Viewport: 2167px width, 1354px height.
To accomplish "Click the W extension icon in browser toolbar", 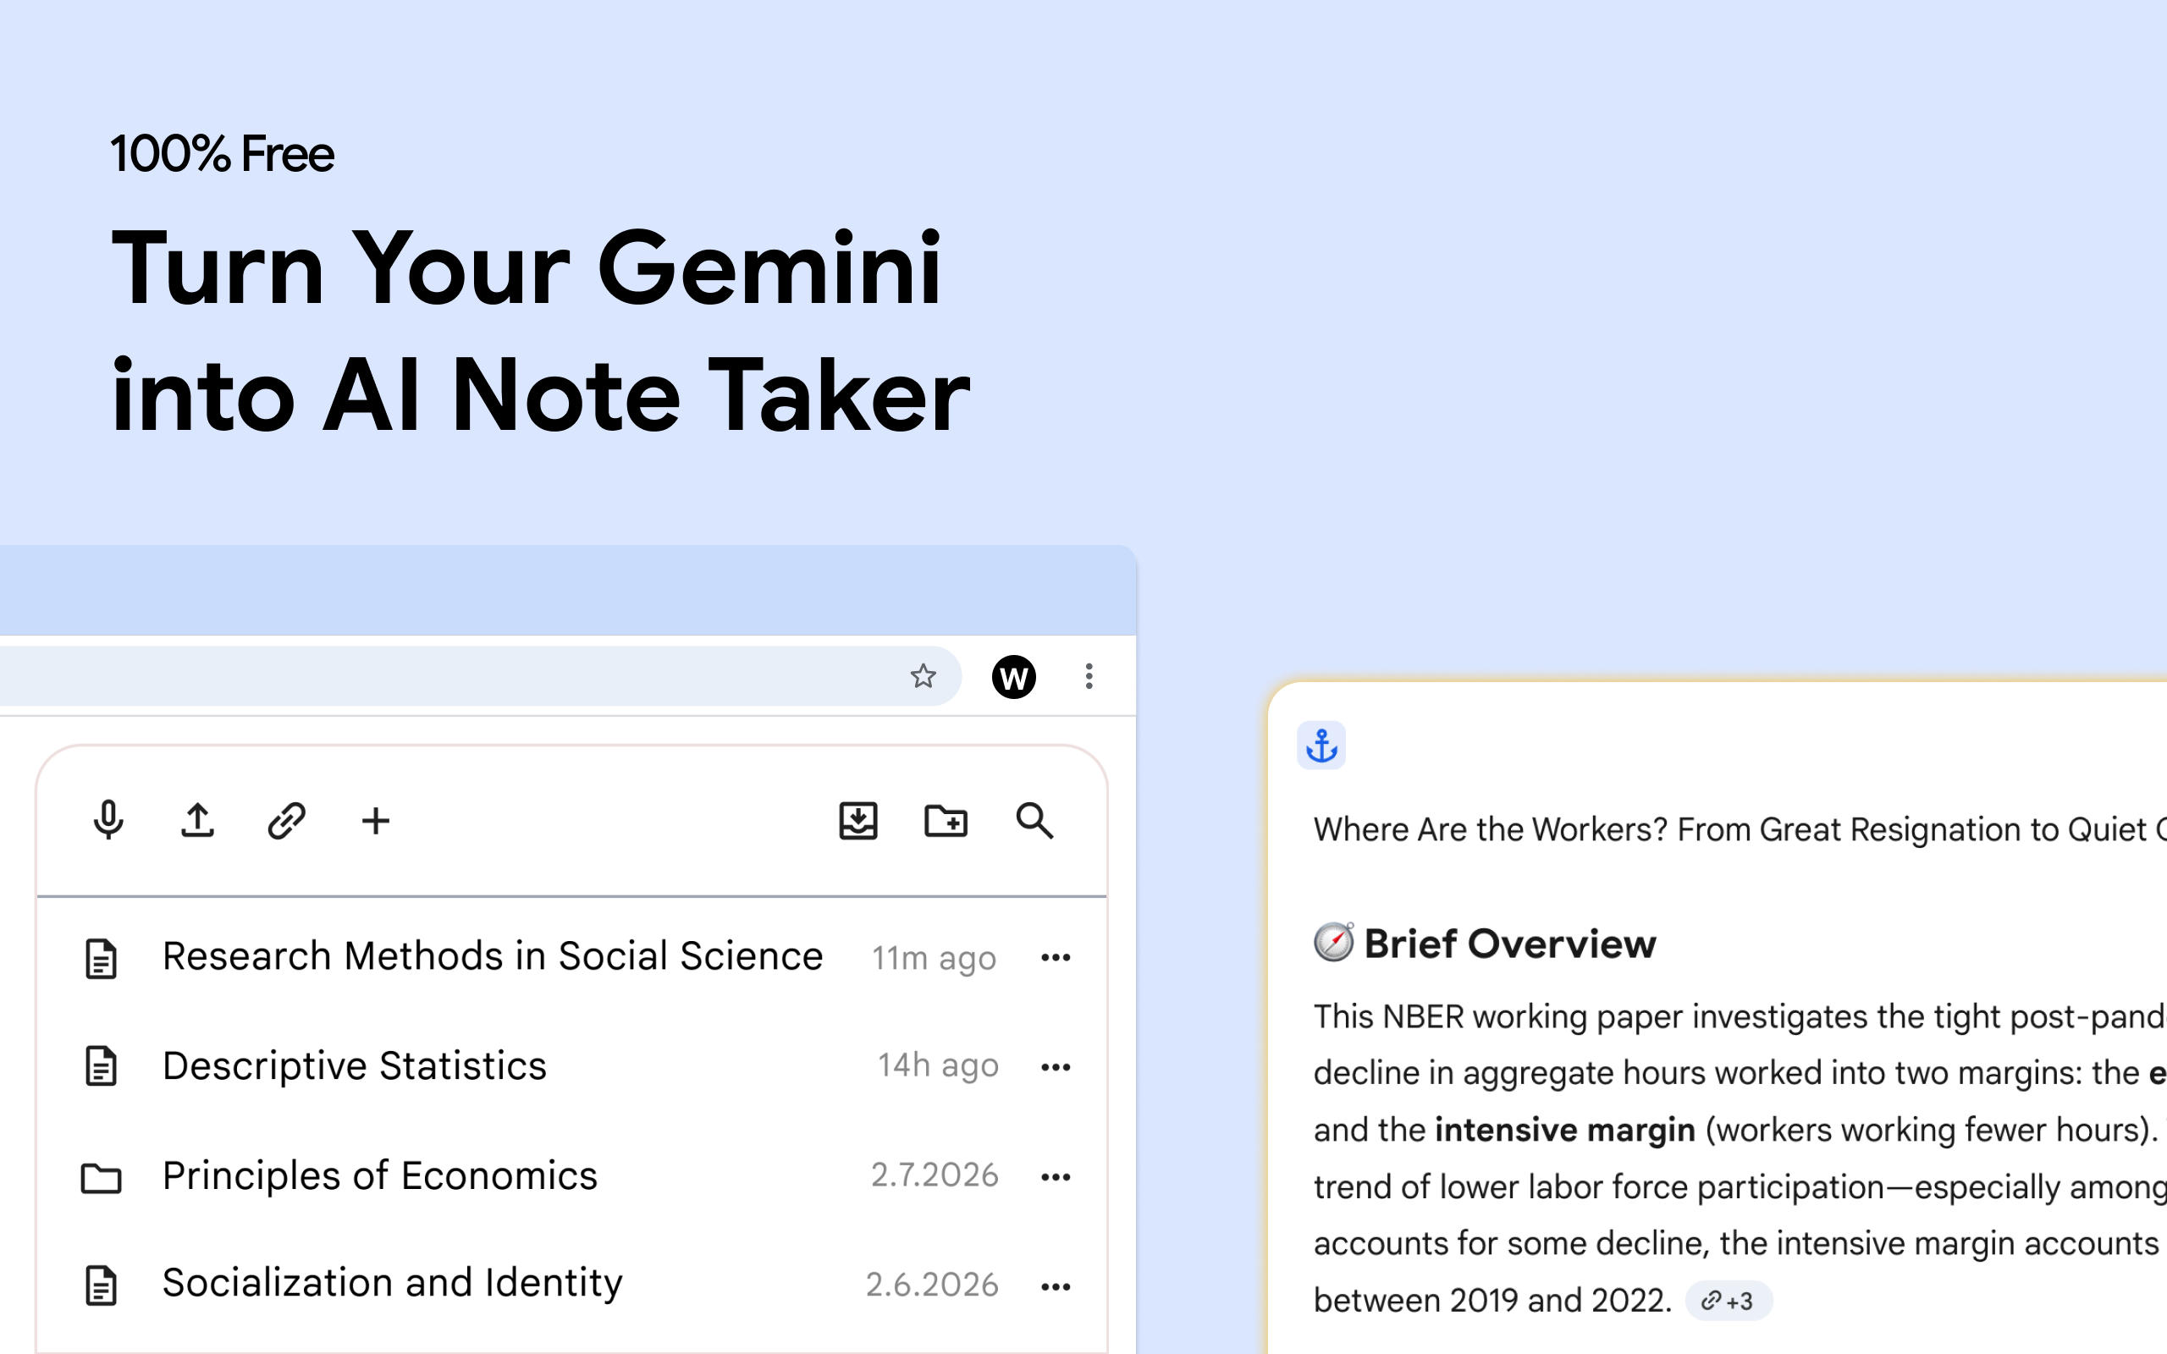I will click(1012, 678).
